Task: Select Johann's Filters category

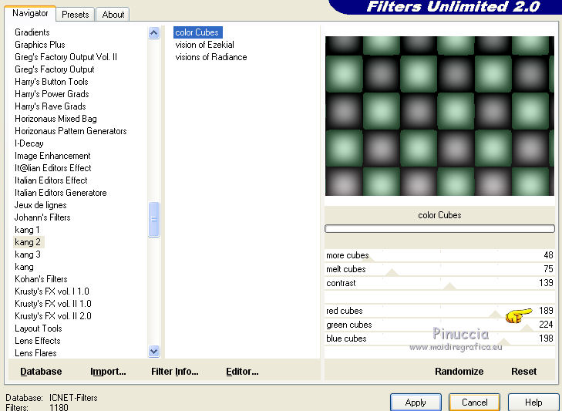Action: click(42, 217)
